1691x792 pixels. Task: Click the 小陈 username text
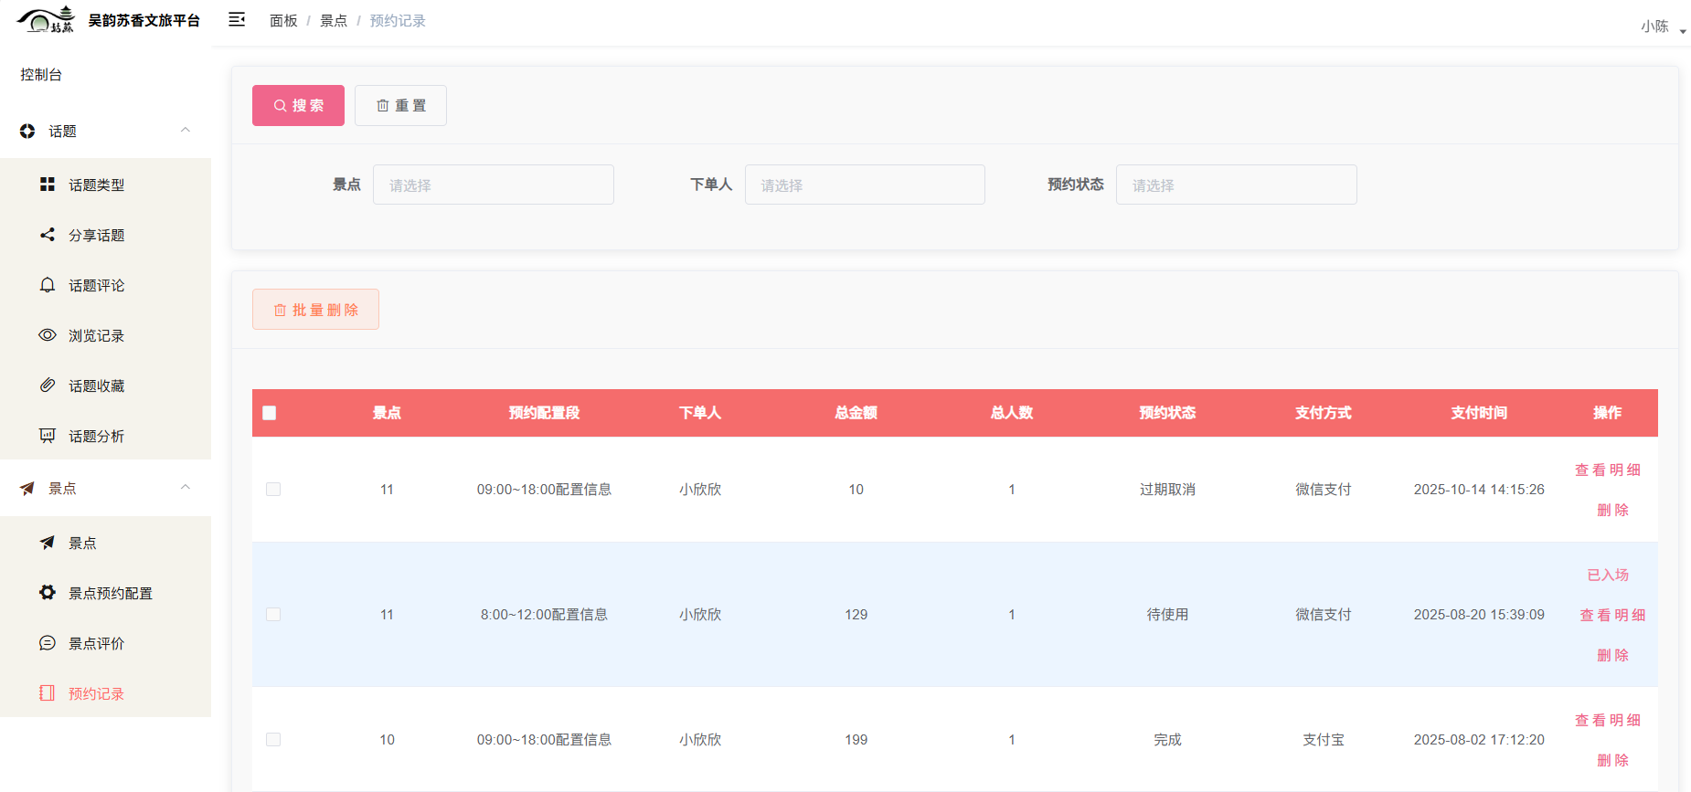[1654, 26]
